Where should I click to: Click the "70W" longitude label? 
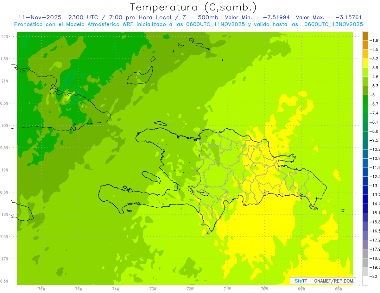(x=264, y=289)
